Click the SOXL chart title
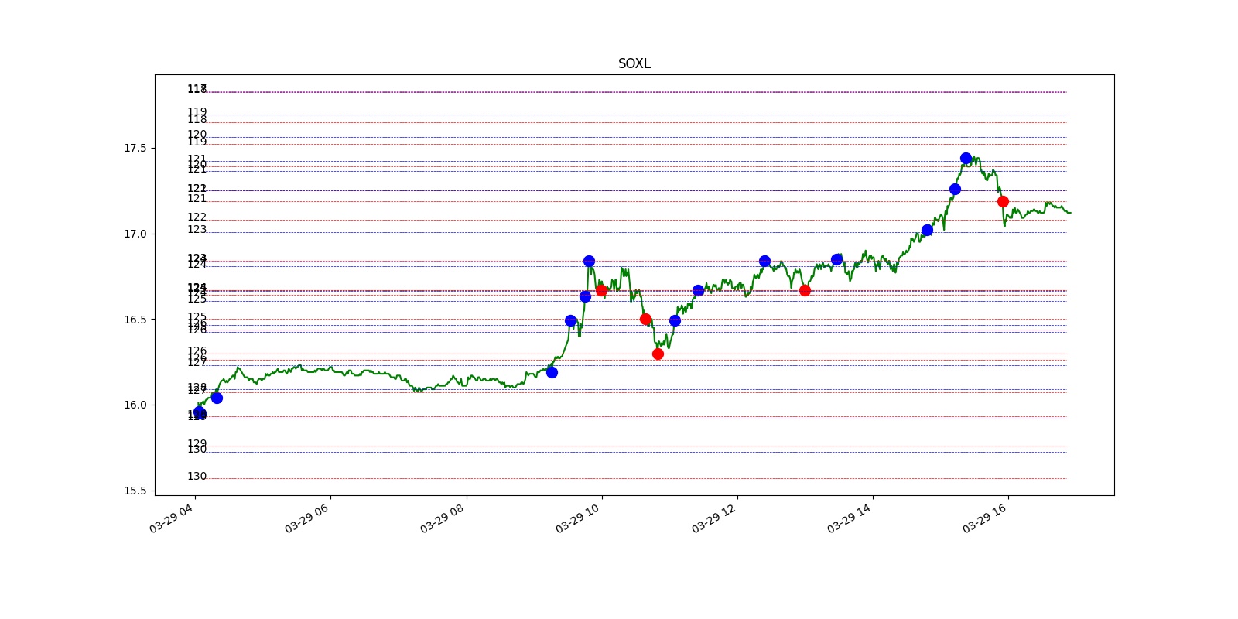Image resolution: width=1238 pixels, height=619 pixels. [634, 63]
